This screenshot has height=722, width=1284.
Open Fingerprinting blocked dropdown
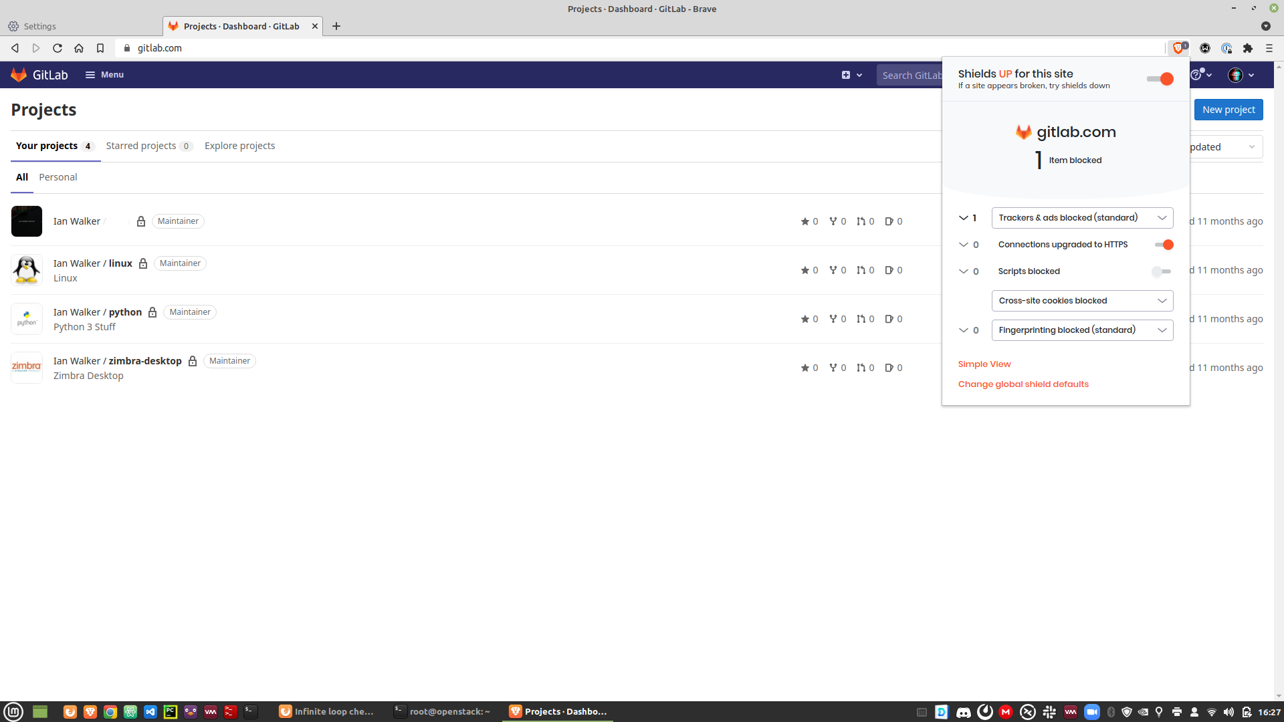point(1082,330)
